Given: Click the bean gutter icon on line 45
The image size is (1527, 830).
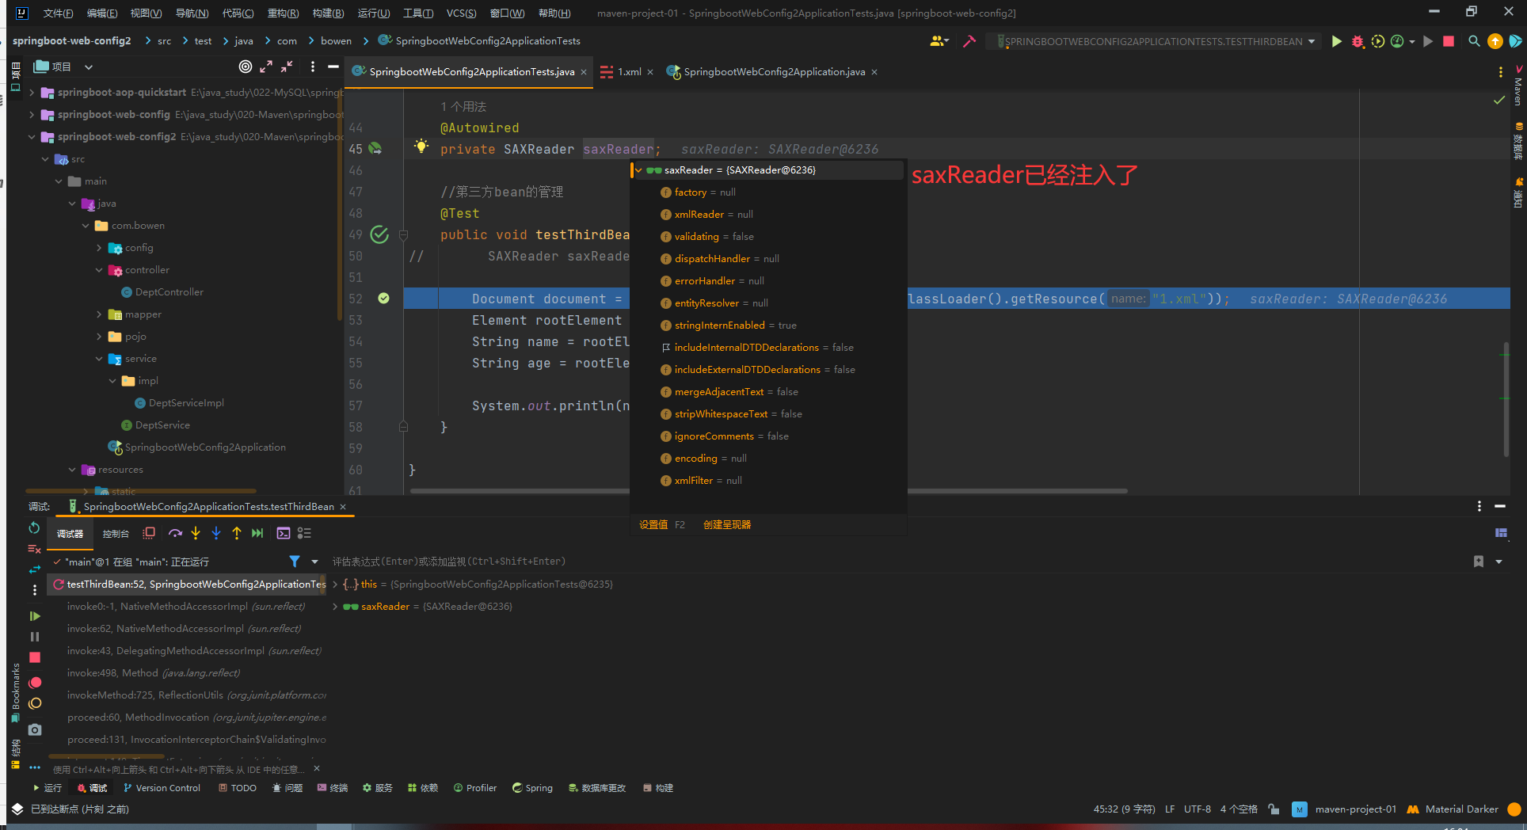Looking at the screenshot, I should 375,148.
